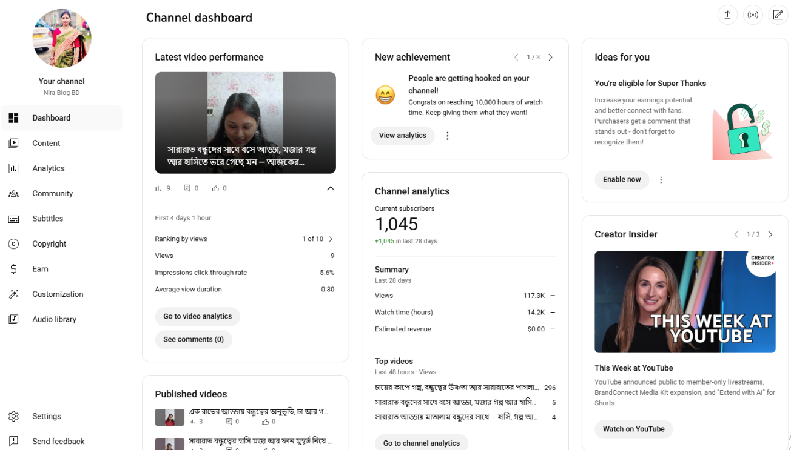
Task: Open the Customization section
Action: pyautogui.click(x=56, y=294)
